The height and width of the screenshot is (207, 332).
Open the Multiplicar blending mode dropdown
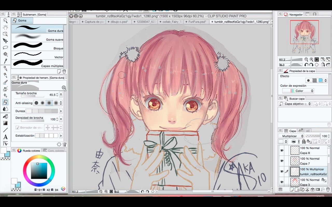tap(291, 136)
